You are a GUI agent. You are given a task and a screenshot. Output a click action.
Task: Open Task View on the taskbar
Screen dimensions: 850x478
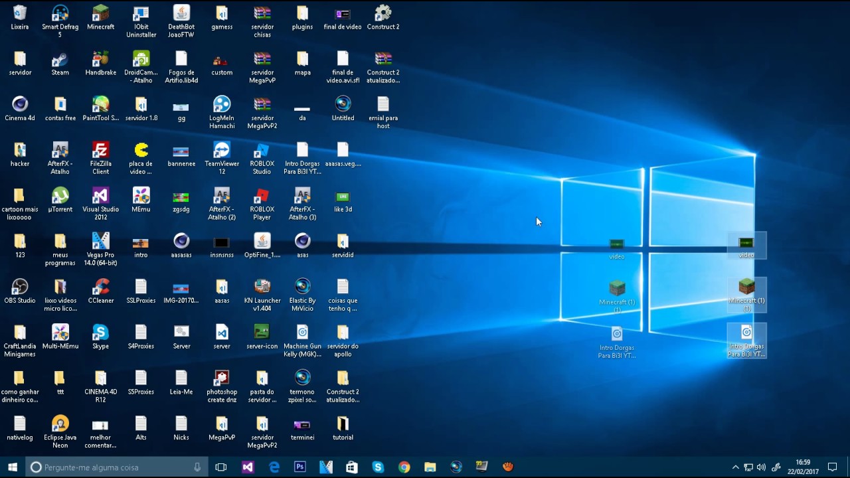point(221,467)
